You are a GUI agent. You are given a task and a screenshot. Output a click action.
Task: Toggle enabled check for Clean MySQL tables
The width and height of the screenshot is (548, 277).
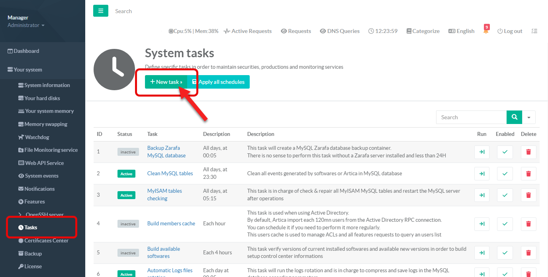pos(505,174)
